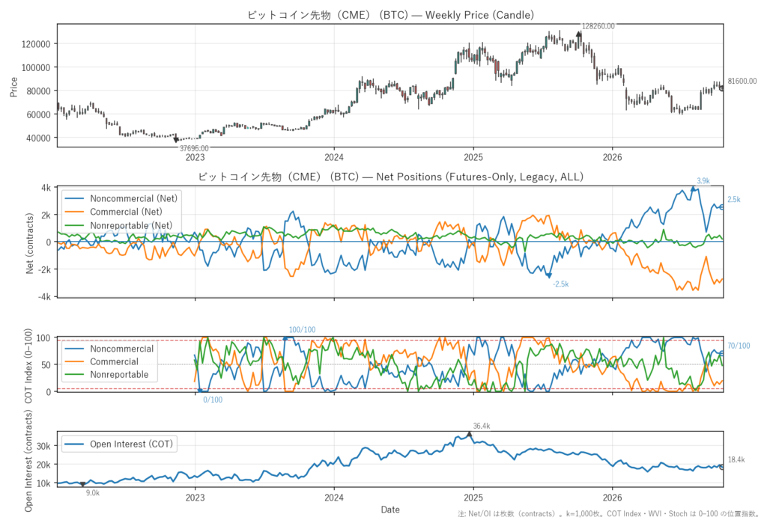
Task: Select the Nonreportable (Net) legend label
Action: tap(131, 225)
